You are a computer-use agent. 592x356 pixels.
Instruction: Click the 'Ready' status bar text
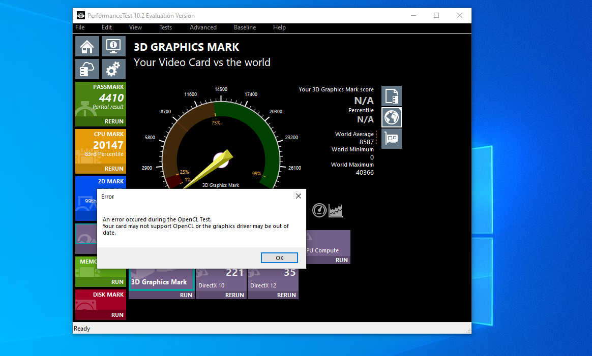pos(82,329)
